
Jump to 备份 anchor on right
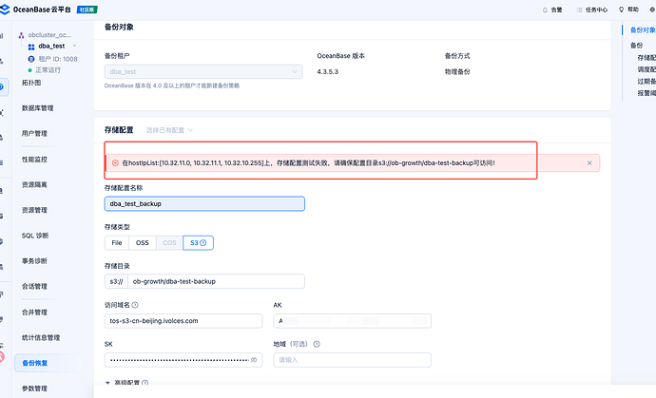636,46
